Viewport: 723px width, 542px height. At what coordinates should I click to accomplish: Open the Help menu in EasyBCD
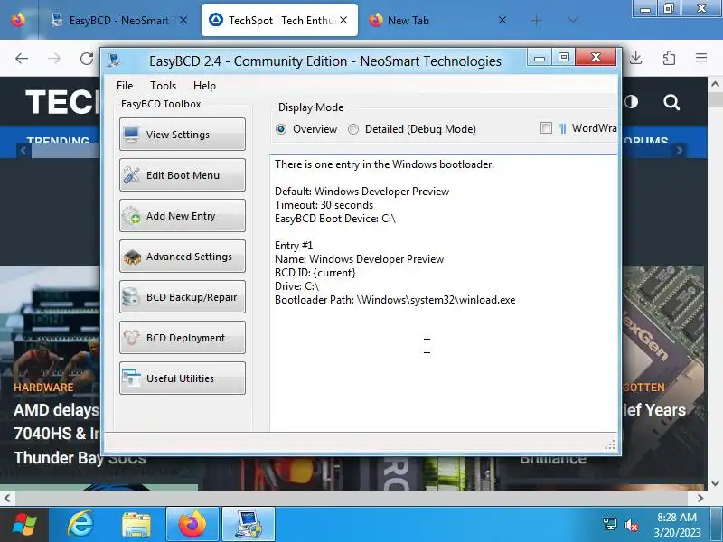tap(204, 86)
